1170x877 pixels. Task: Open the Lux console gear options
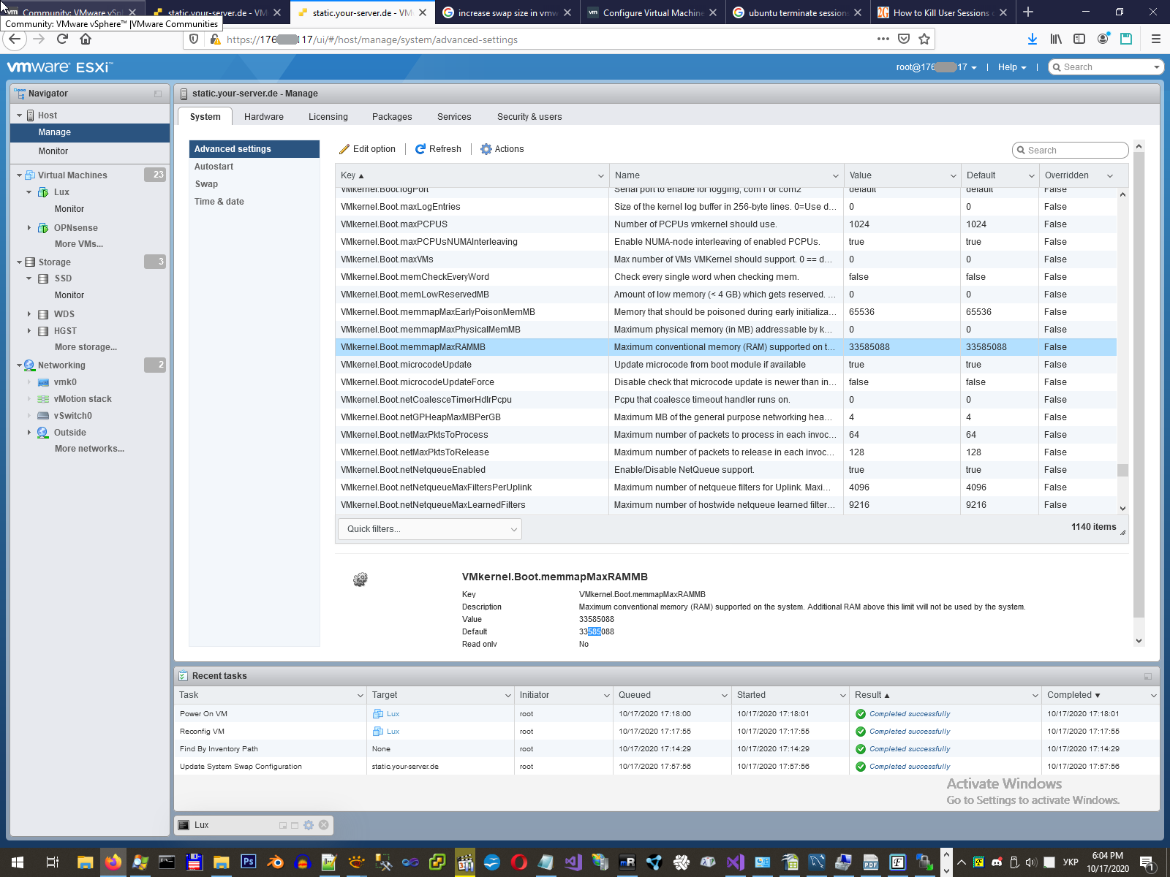click(309, 825)
